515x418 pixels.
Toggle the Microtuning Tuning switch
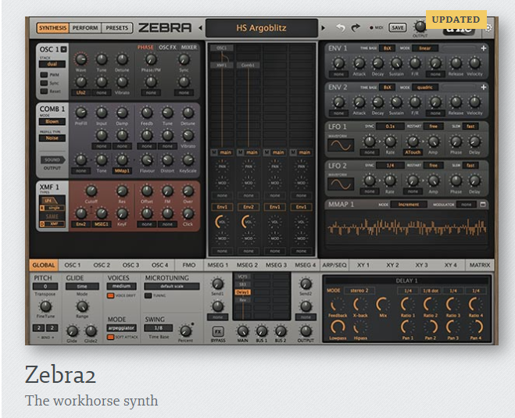tap(148, 295)
